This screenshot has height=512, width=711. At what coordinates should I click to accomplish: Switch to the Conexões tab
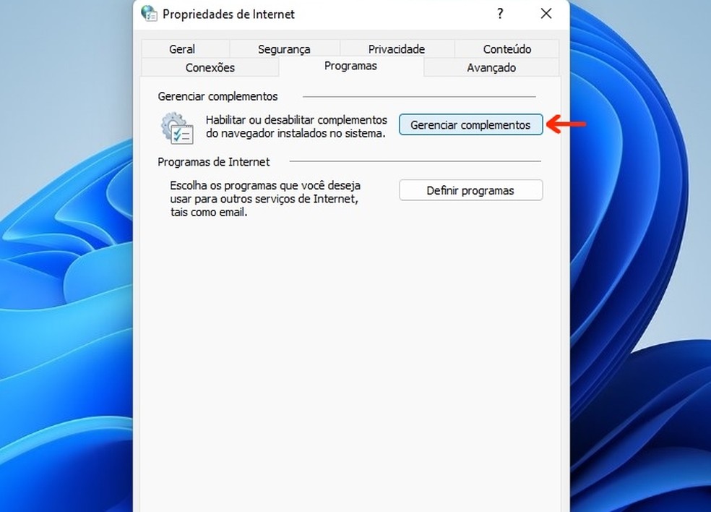[x=210, y=68]
